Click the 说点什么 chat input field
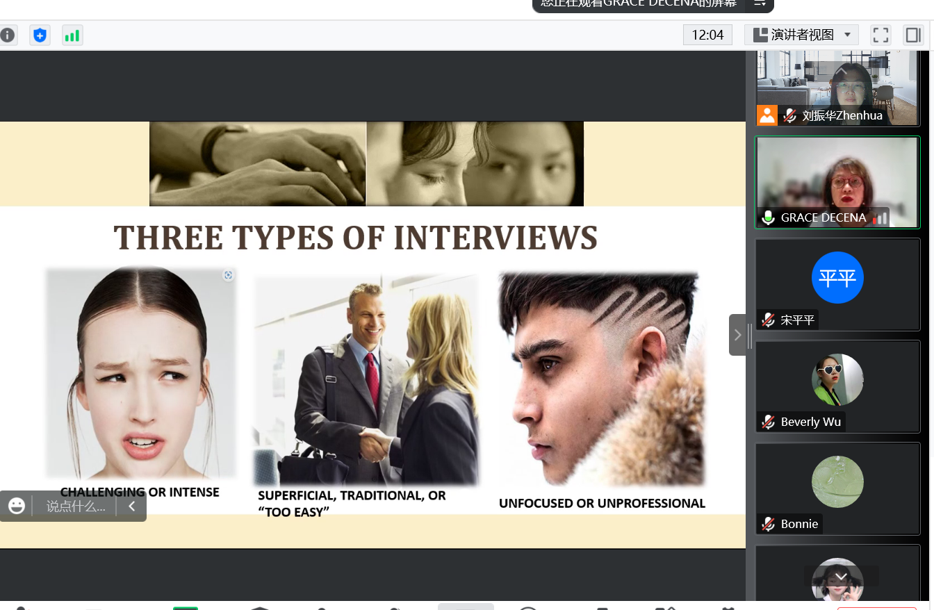Viewport: 934px width, 610px height. tap(76, 506)
